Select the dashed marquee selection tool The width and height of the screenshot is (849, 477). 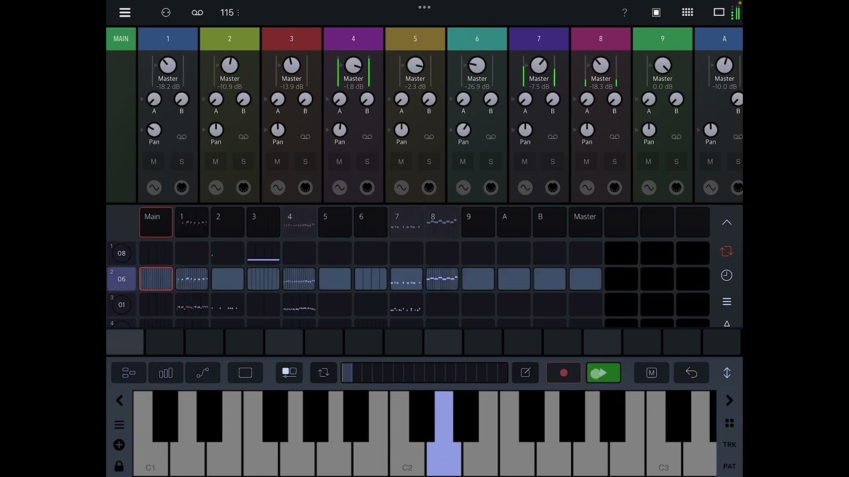[245, 373]
